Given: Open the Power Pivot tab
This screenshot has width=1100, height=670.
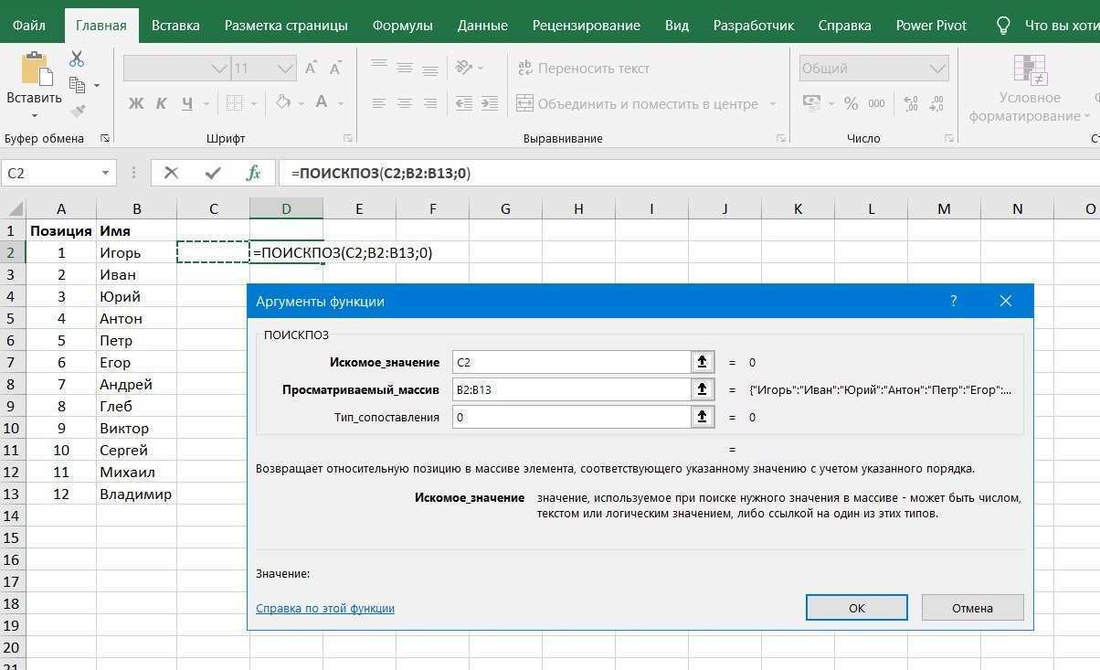Looking at the screenshot, I should point(930,25).
